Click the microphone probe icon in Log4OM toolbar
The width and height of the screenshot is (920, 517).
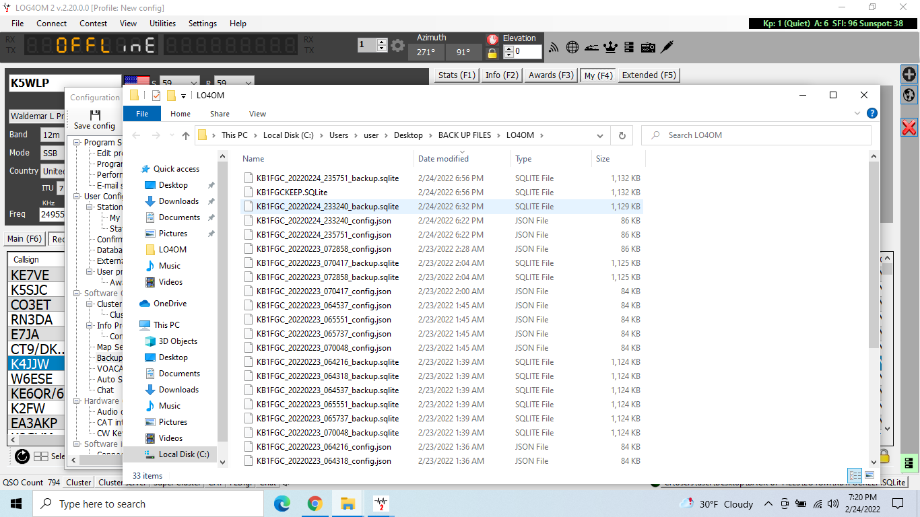pyautogui.click(x=667, y=47)
